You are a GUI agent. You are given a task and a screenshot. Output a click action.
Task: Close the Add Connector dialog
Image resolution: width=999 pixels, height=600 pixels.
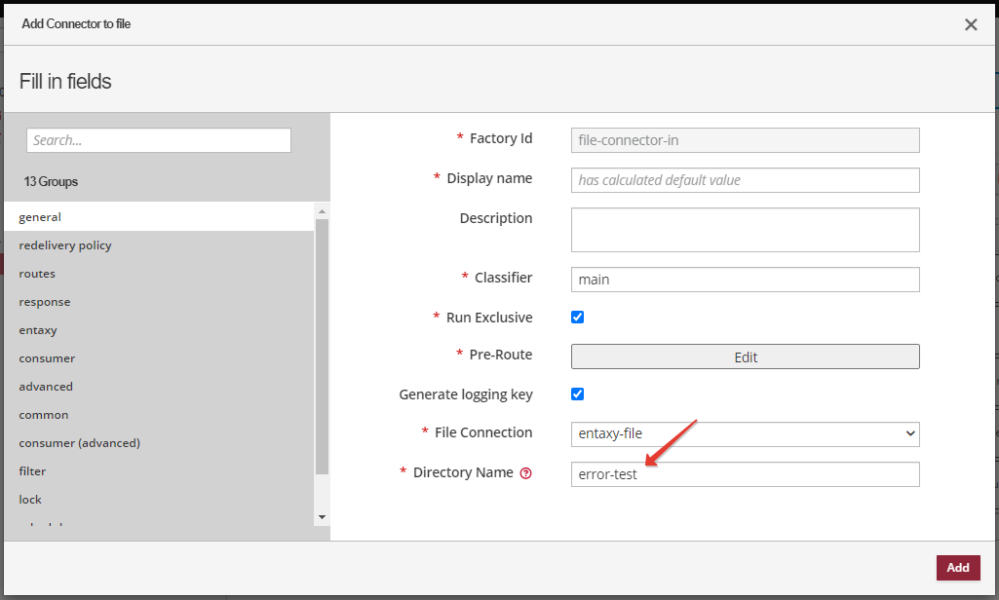pos(971,24)
